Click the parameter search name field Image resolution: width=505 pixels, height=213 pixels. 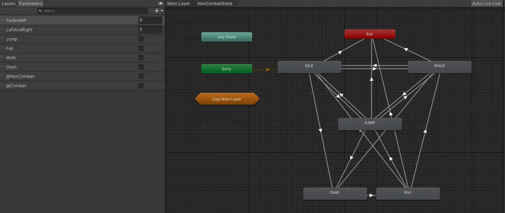click(x=94, y=11)
